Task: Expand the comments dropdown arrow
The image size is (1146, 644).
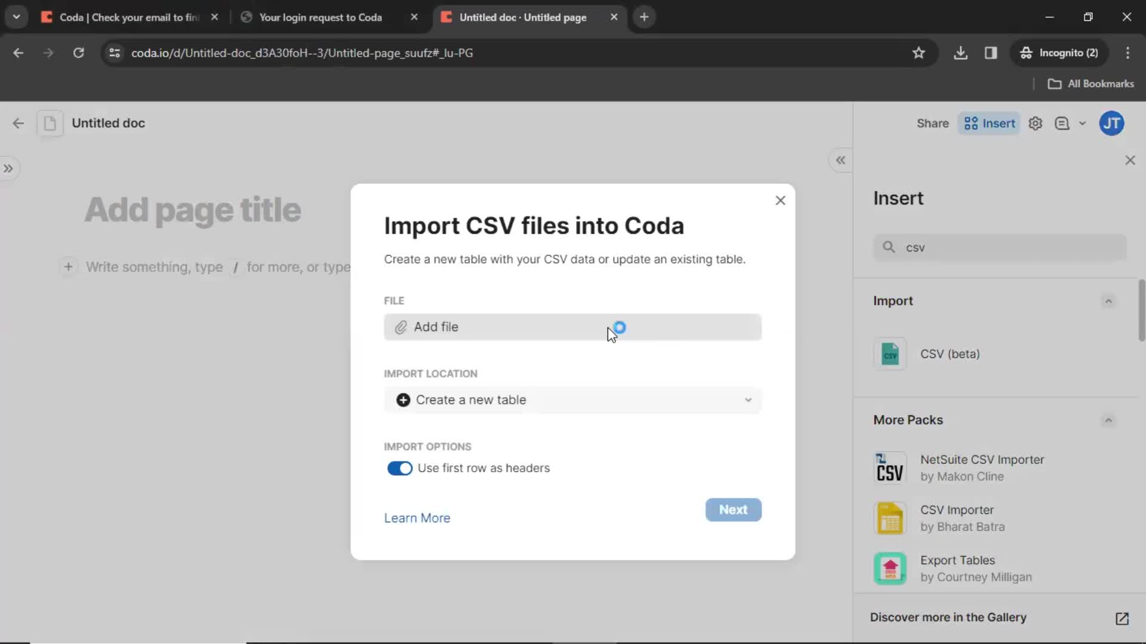Action: coord(1082,123)
